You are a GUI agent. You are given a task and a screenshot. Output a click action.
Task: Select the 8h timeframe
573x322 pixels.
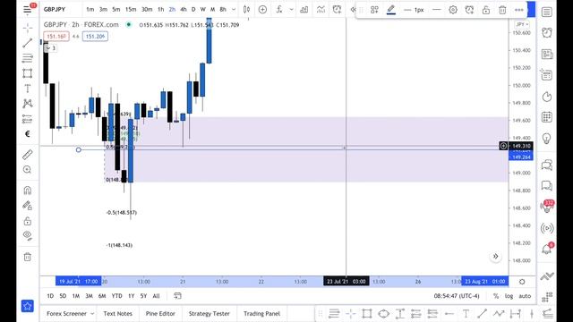coord(223,10)
